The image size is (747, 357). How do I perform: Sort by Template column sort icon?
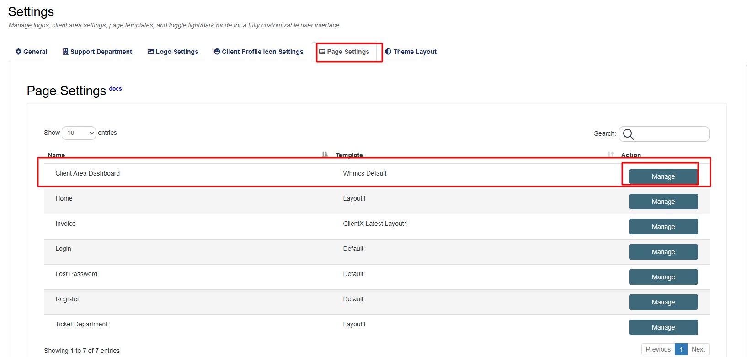tap(610, 155)
